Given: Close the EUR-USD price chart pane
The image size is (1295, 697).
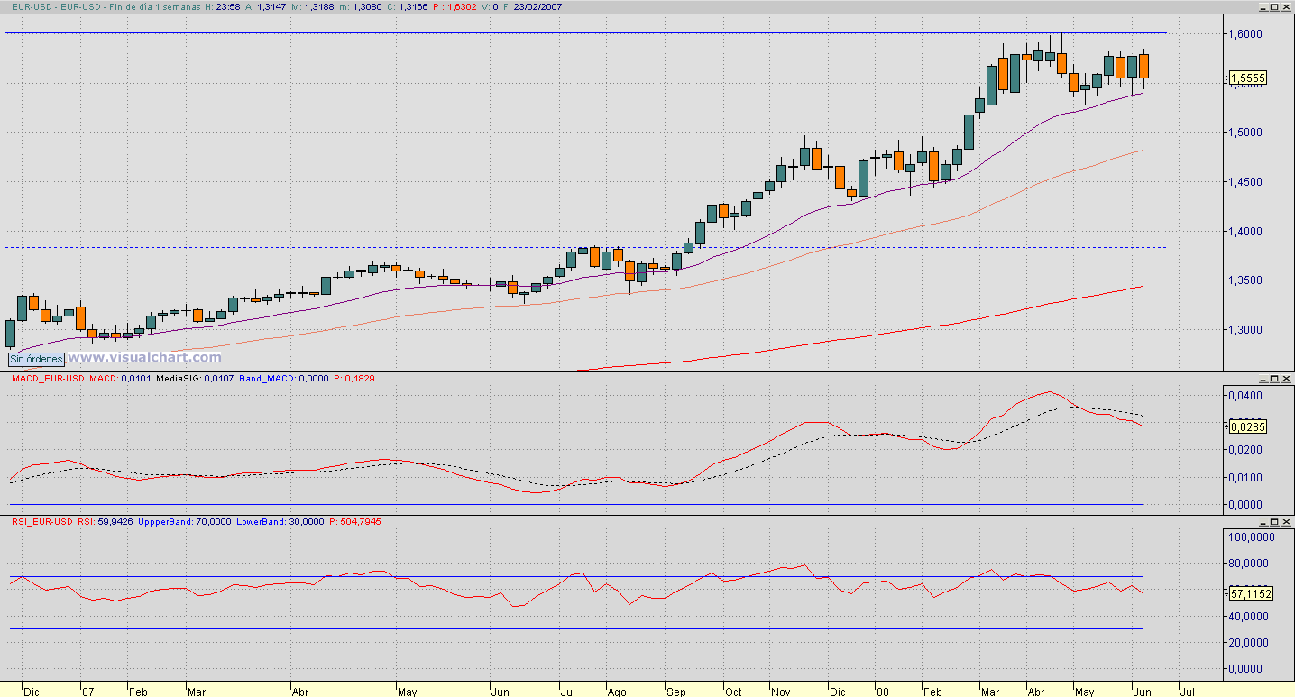Looking at the screenshot, I should pos(1286,6).
